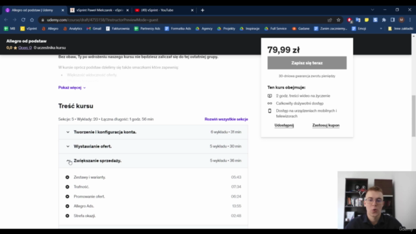The image size is (416, 234).
Task: Open the Analytics bookmark
Action: pyautogui.click(x=72, y=29)
